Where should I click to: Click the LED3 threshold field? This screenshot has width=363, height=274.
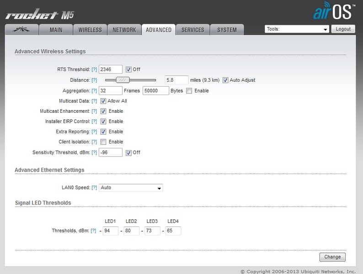[x=152, y=231]
